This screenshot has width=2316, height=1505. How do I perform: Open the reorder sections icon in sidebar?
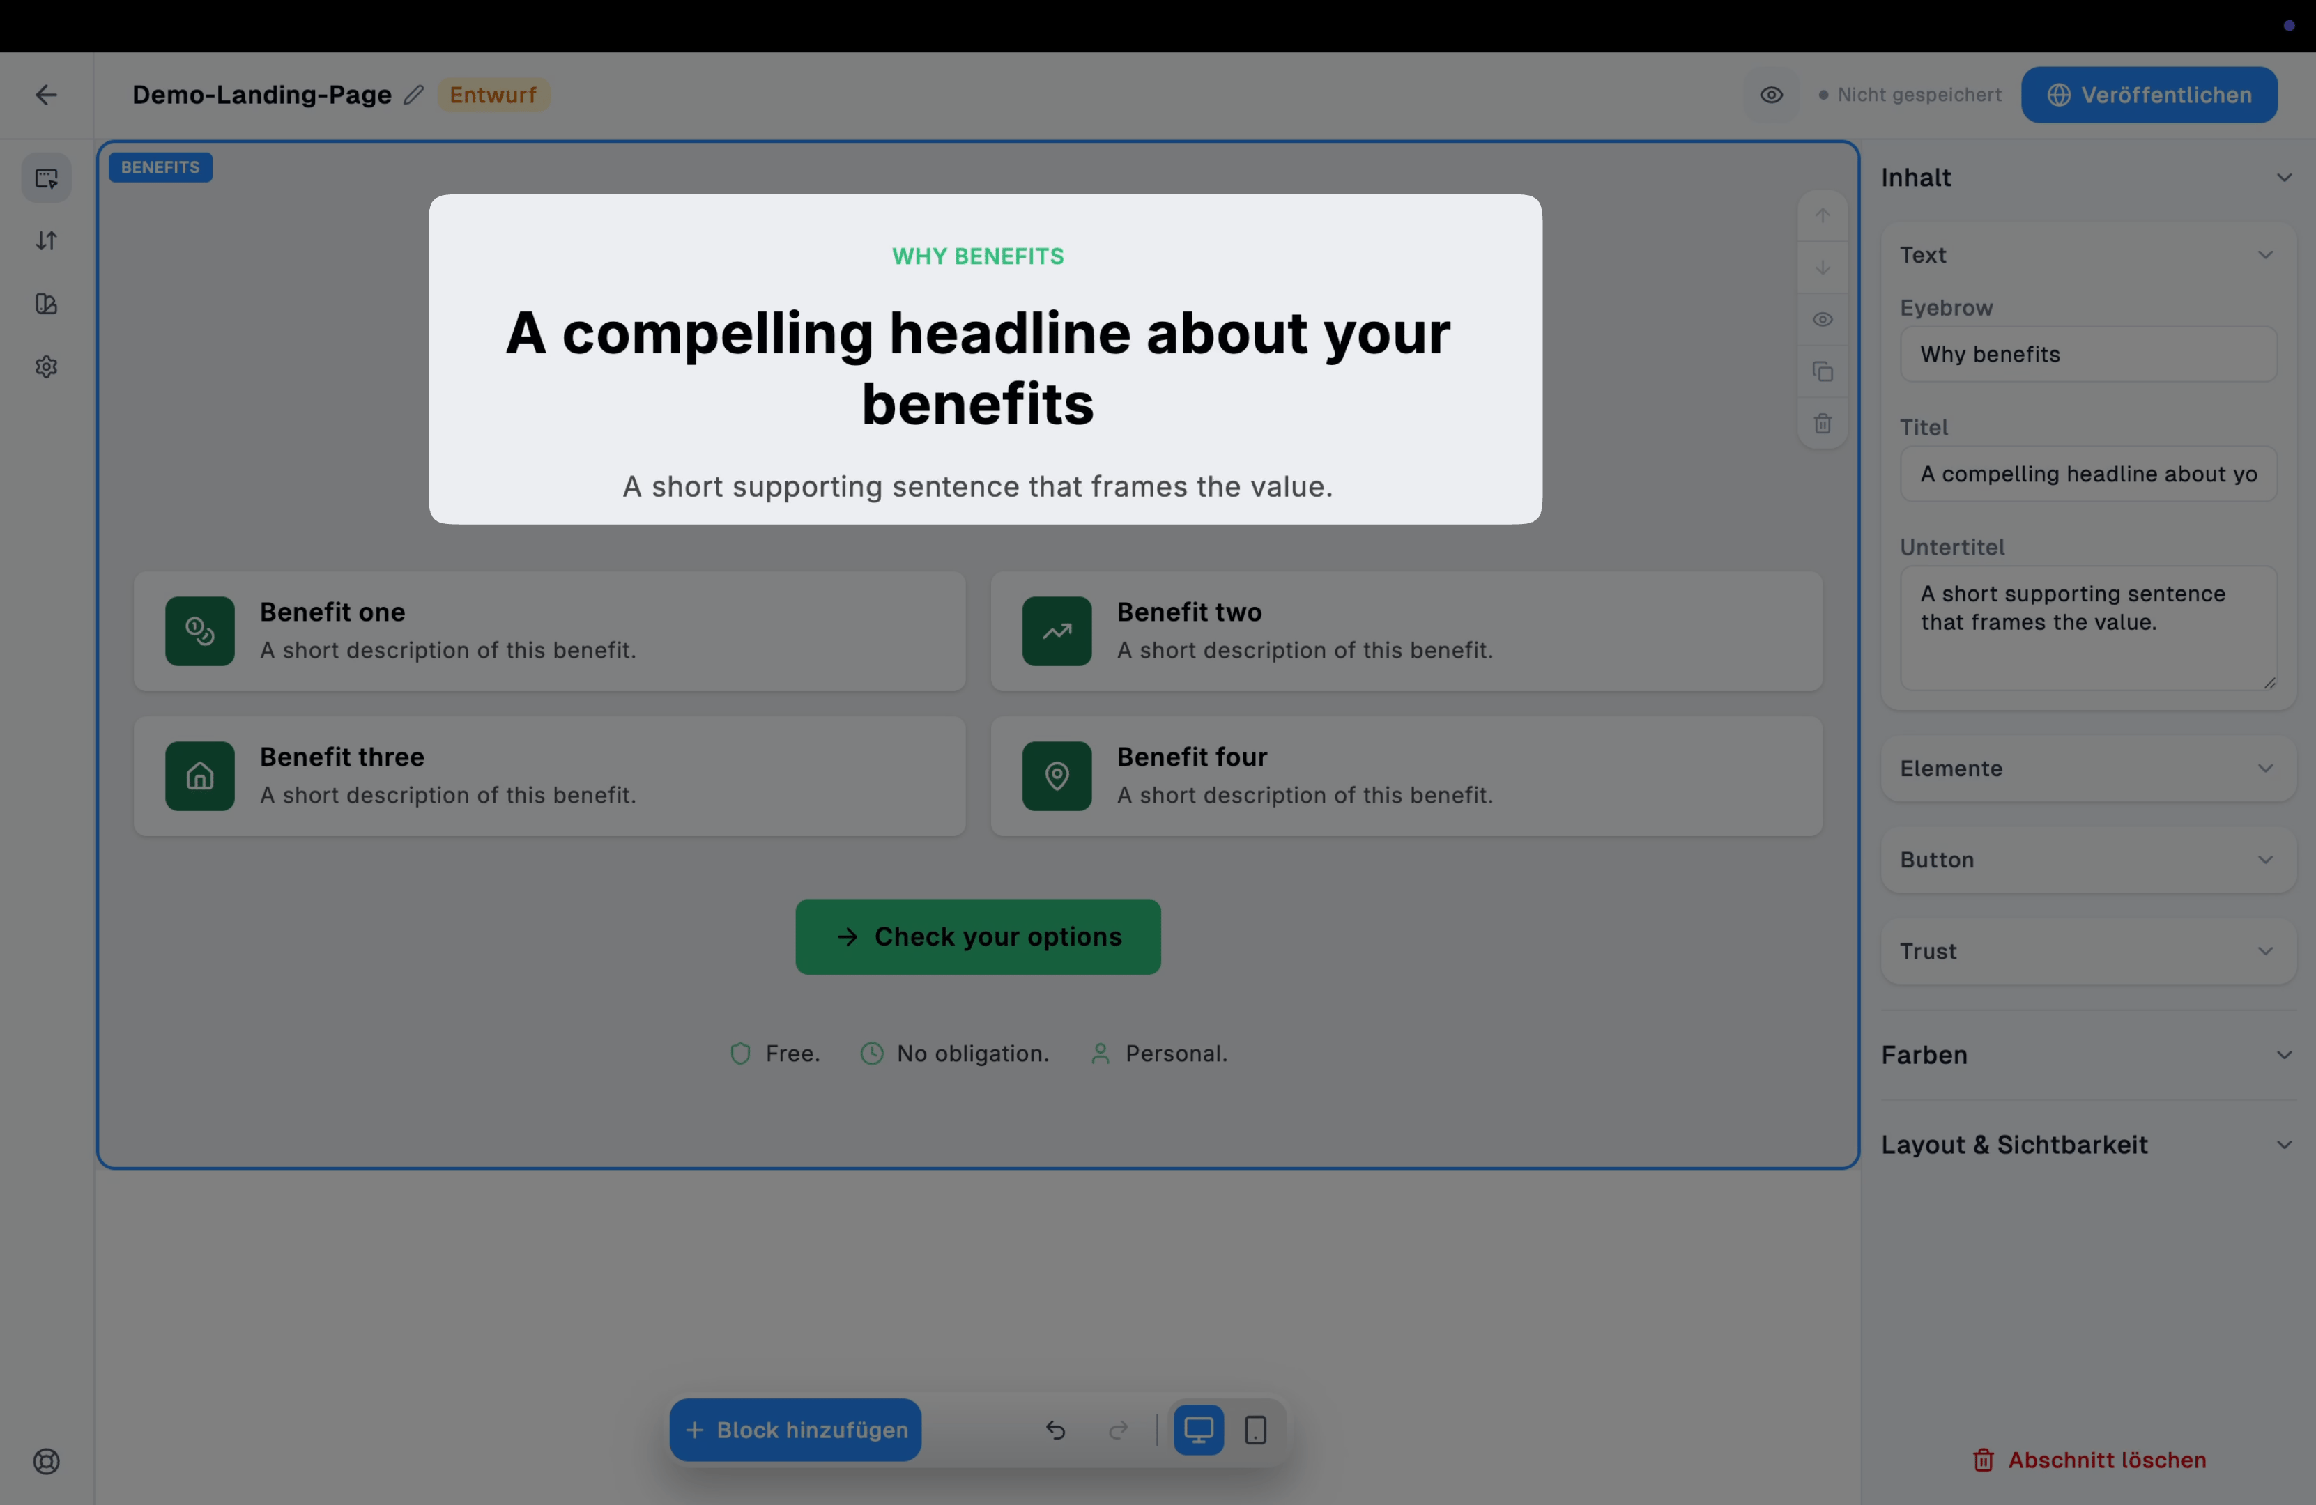47,240
